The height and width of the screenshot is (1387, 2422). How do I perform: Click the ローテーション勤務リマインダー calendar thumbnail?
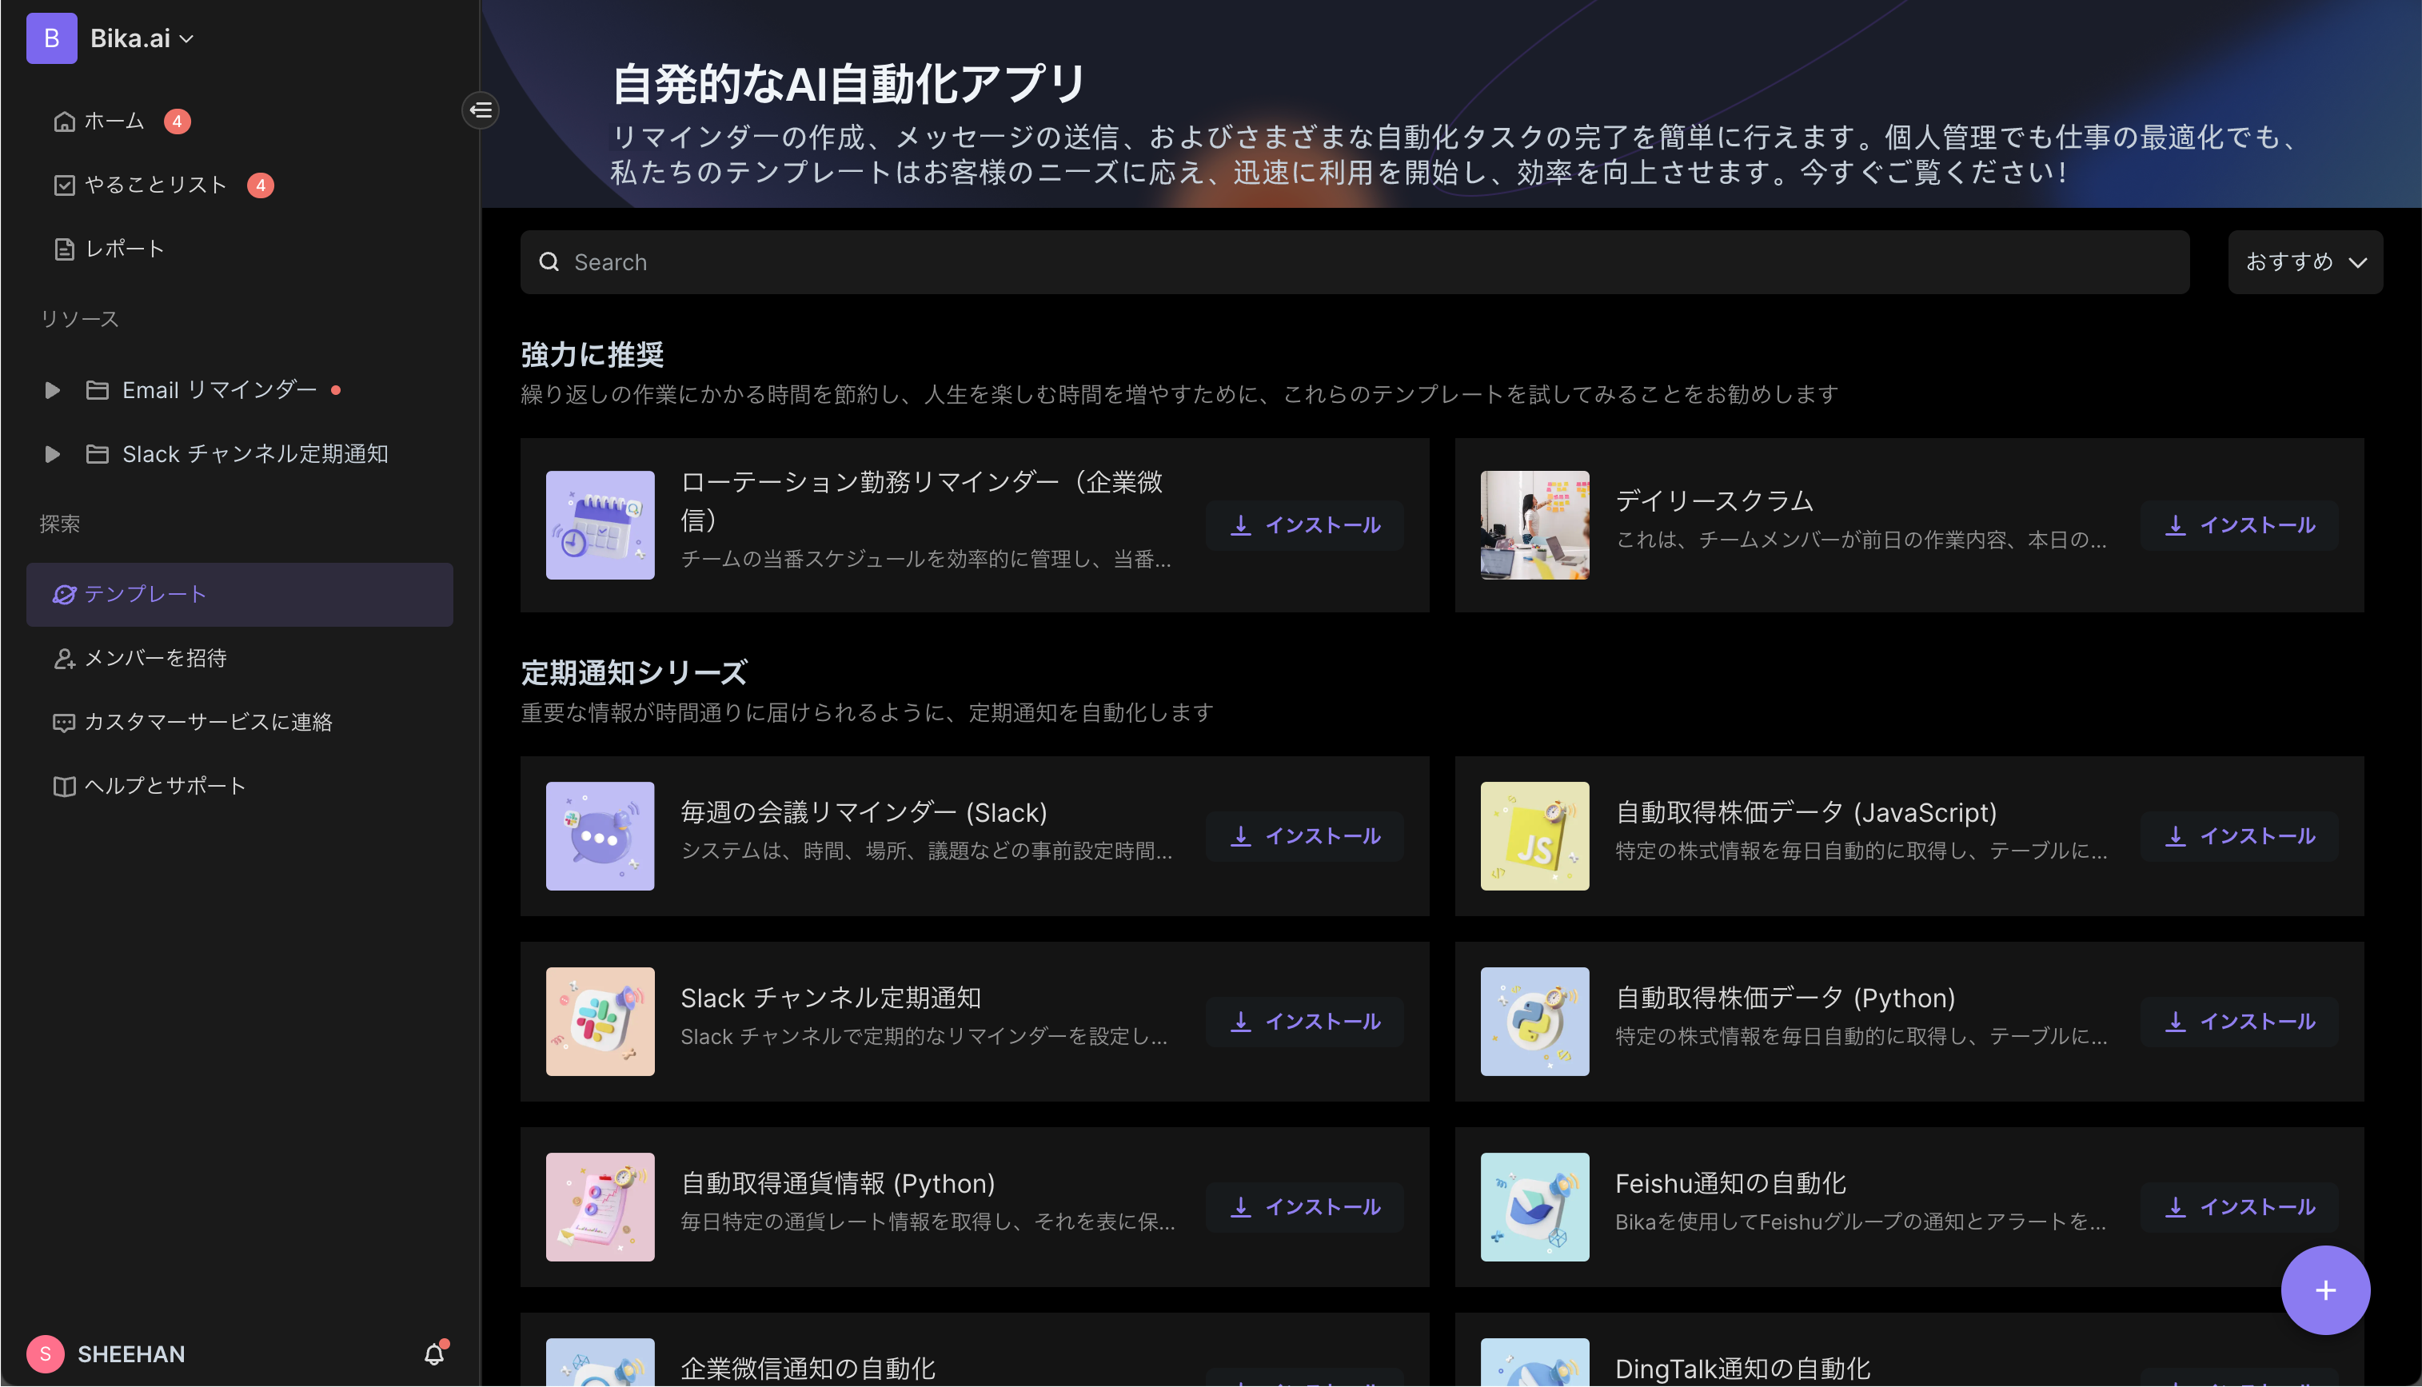click(x=601, y=526)
